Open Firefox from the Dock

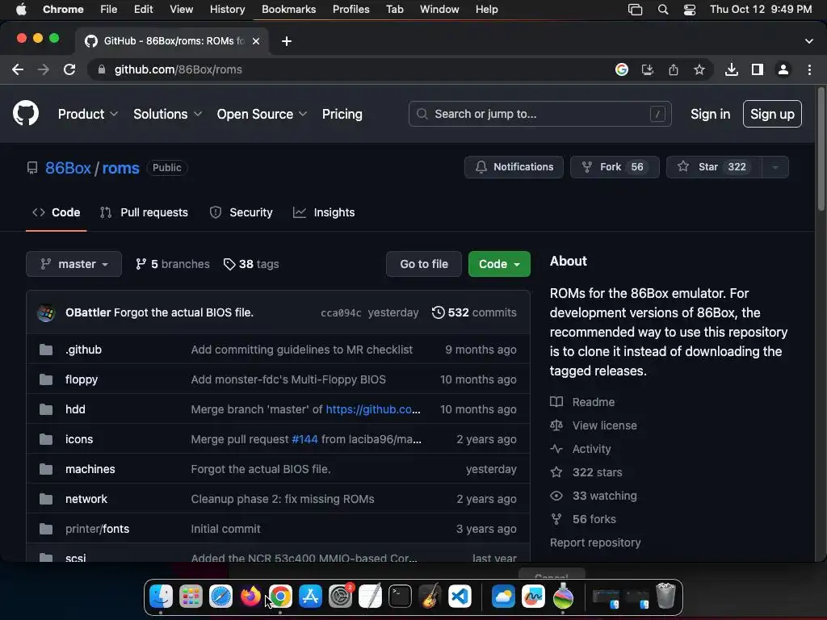pos(250,597)
